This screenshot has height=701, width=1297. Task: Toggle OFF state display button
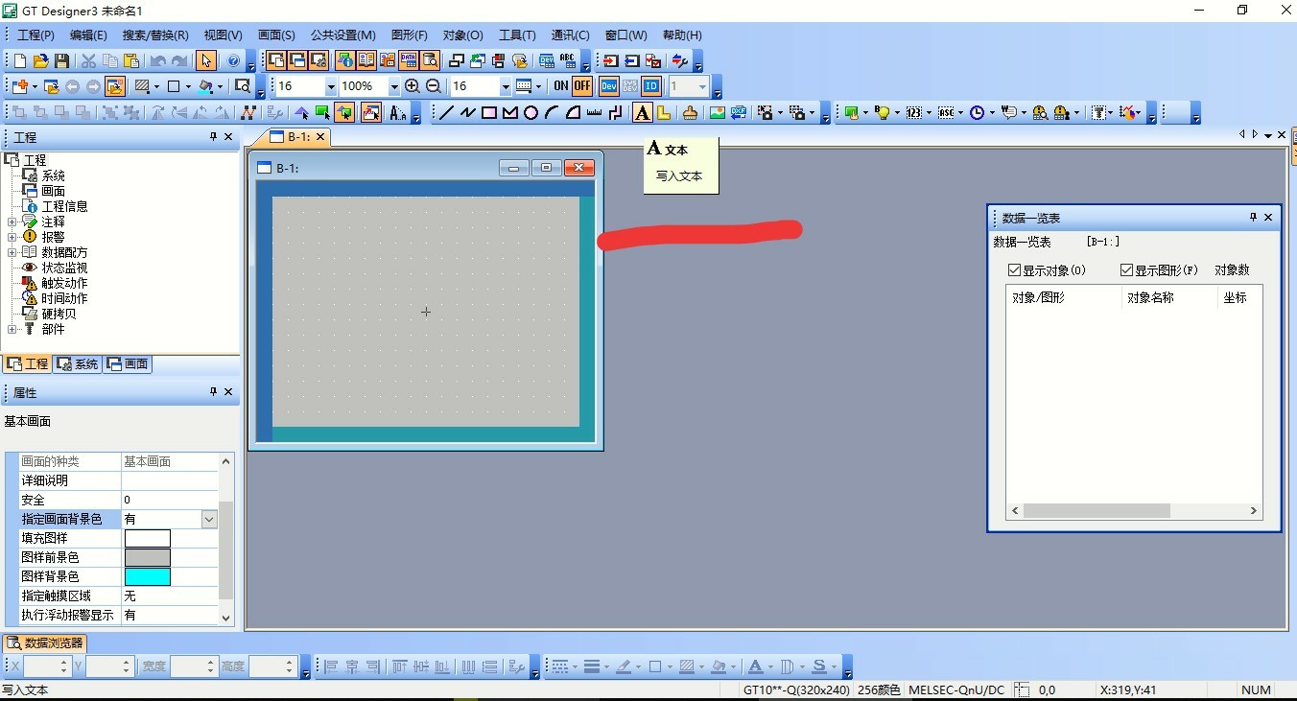click(x=582, y=86)
